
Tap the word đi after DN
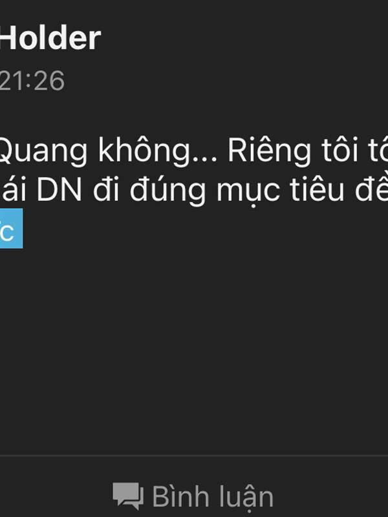tap(105, 189)
